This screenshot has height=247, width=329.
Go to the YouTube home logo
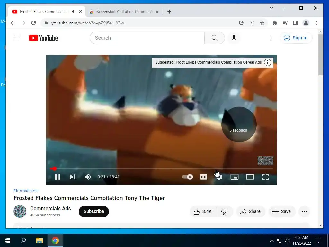[x=43, y=38]
